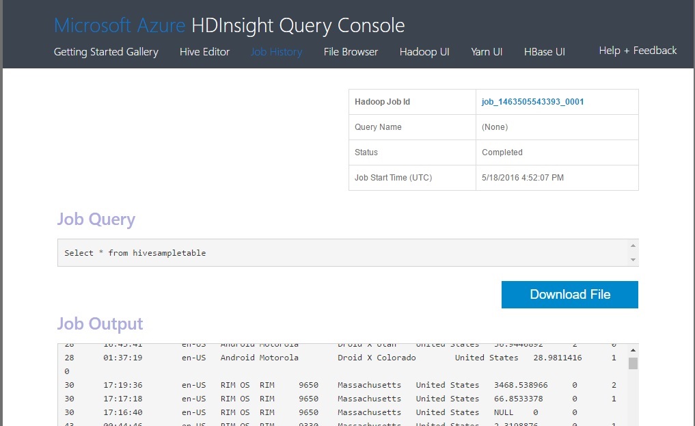The image size is (695, 426).
Task: Open the File Browser tab
Action: [351, 52]
